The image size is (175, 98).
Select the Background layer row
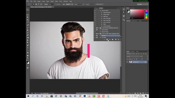(138, 62)
